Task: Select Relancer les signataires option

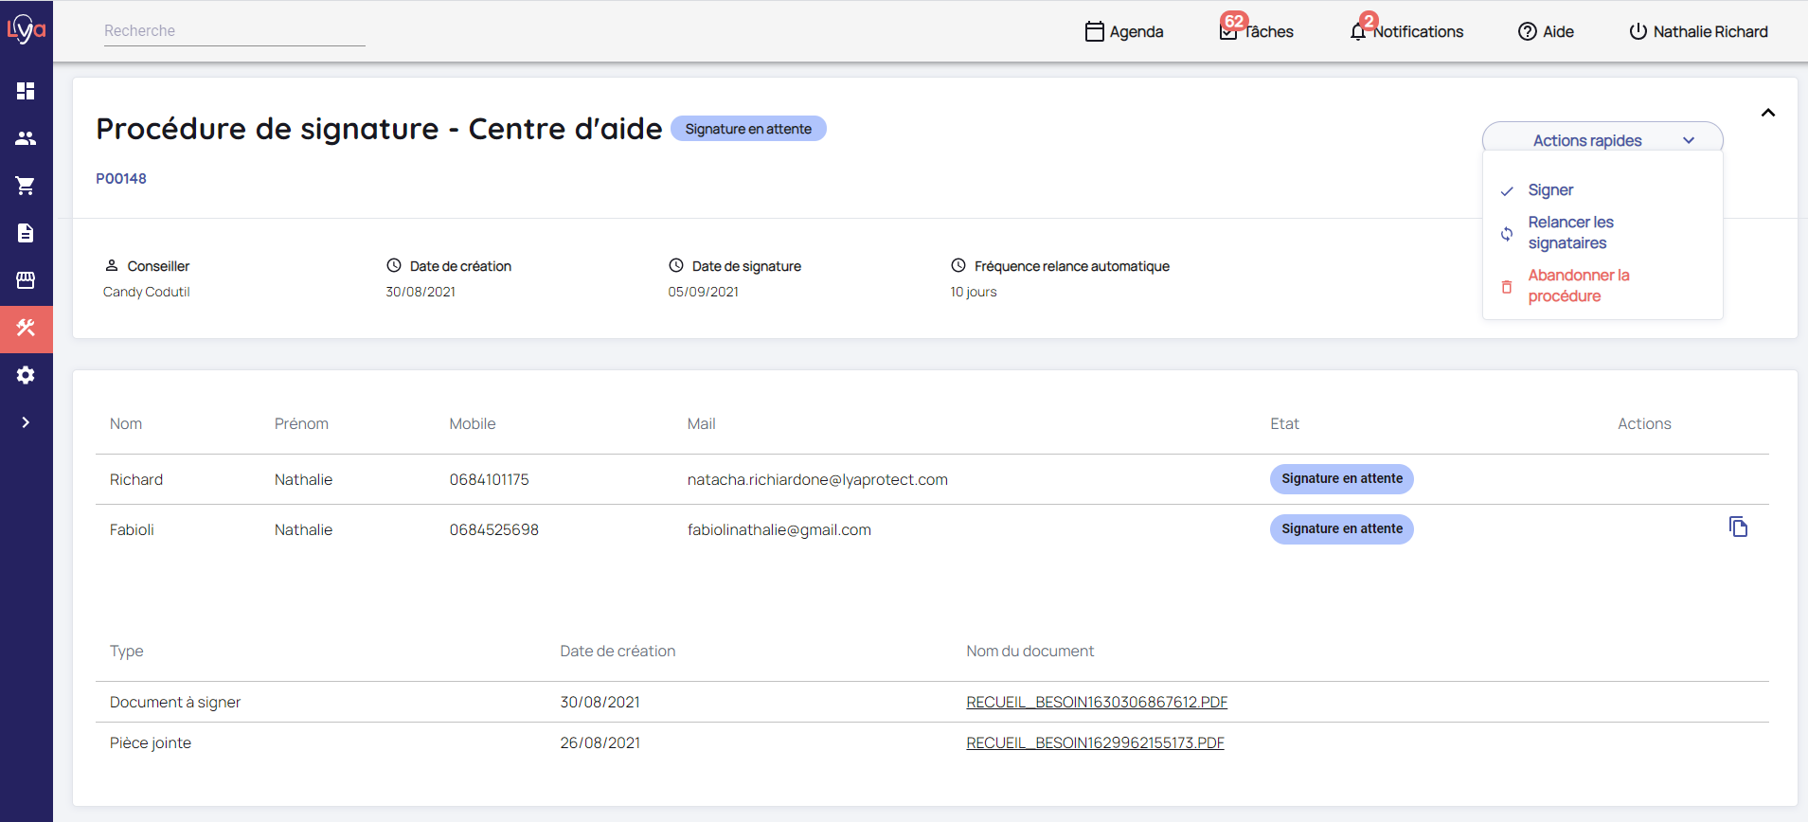Action: (x=1569, y=233)
